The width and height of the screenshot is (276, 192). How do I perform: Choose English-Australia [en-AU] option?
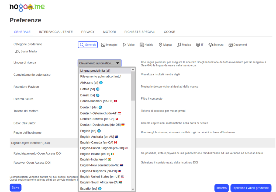(x=105, y=137)
